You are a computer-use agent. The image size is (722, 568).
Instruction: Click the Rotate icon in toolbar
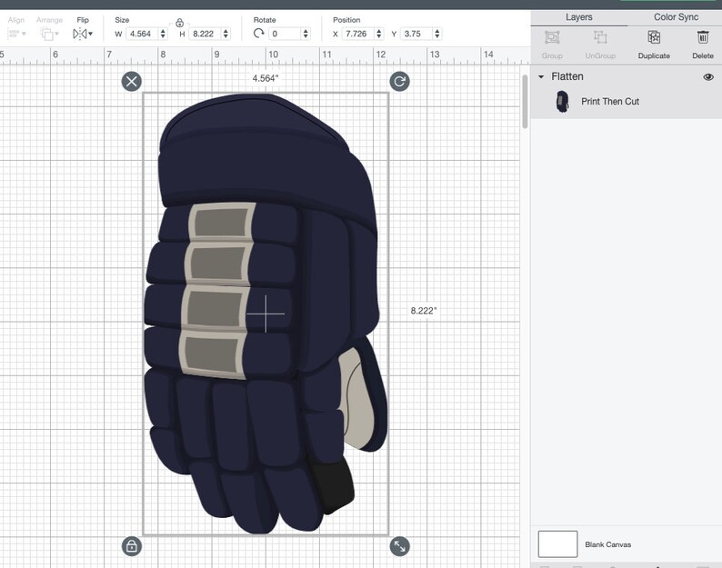click(x=259, y=34)
